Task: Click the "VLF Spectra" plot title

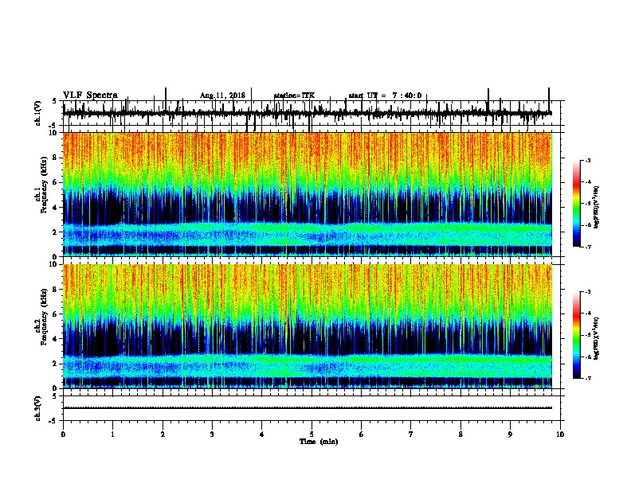Action: [x=90, y=95]
